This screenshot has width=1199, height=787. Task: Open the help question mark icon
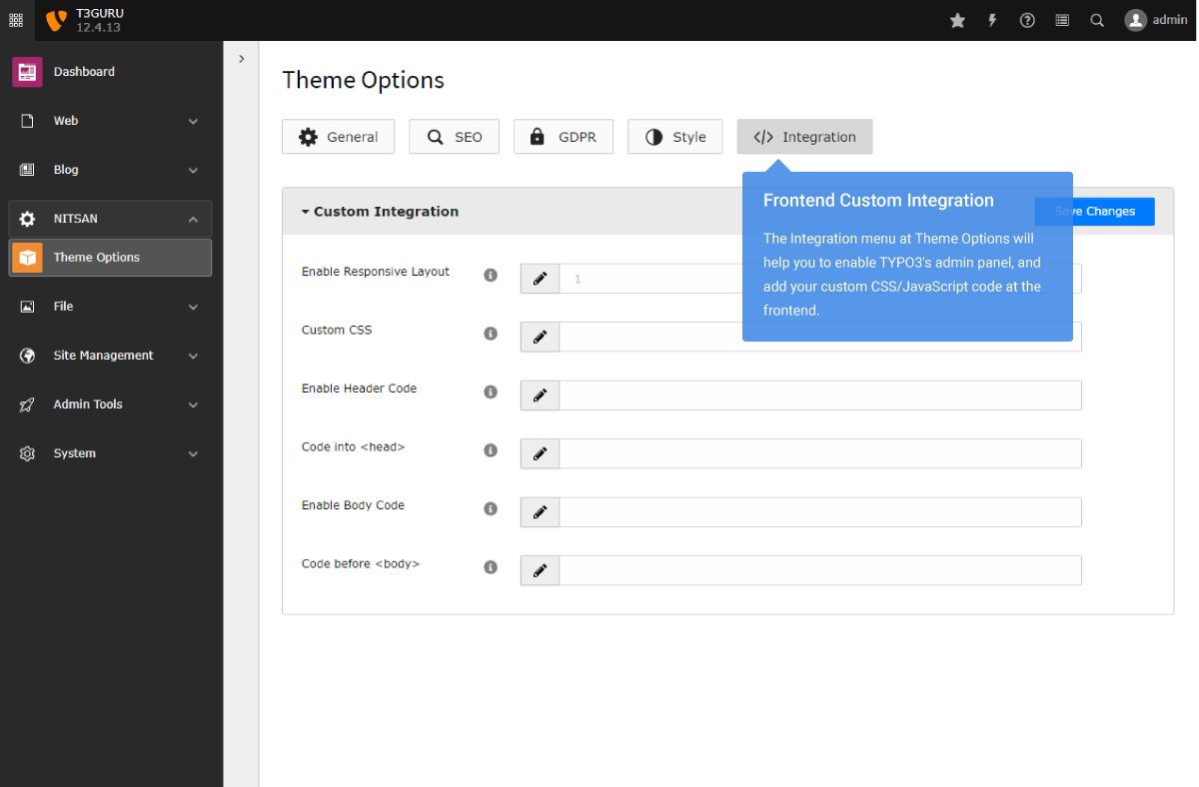pos(1027,20)
